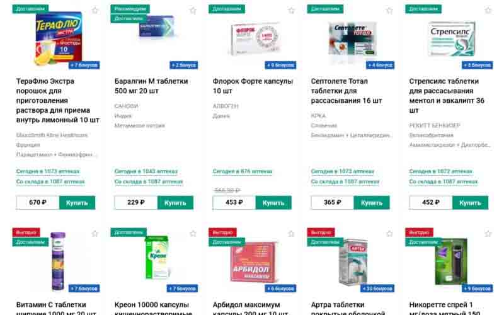Buy Баралгин М for 229 ₽
Image resolution: width=504 pixels, height=315 pixels.
(x=176, y=202)
